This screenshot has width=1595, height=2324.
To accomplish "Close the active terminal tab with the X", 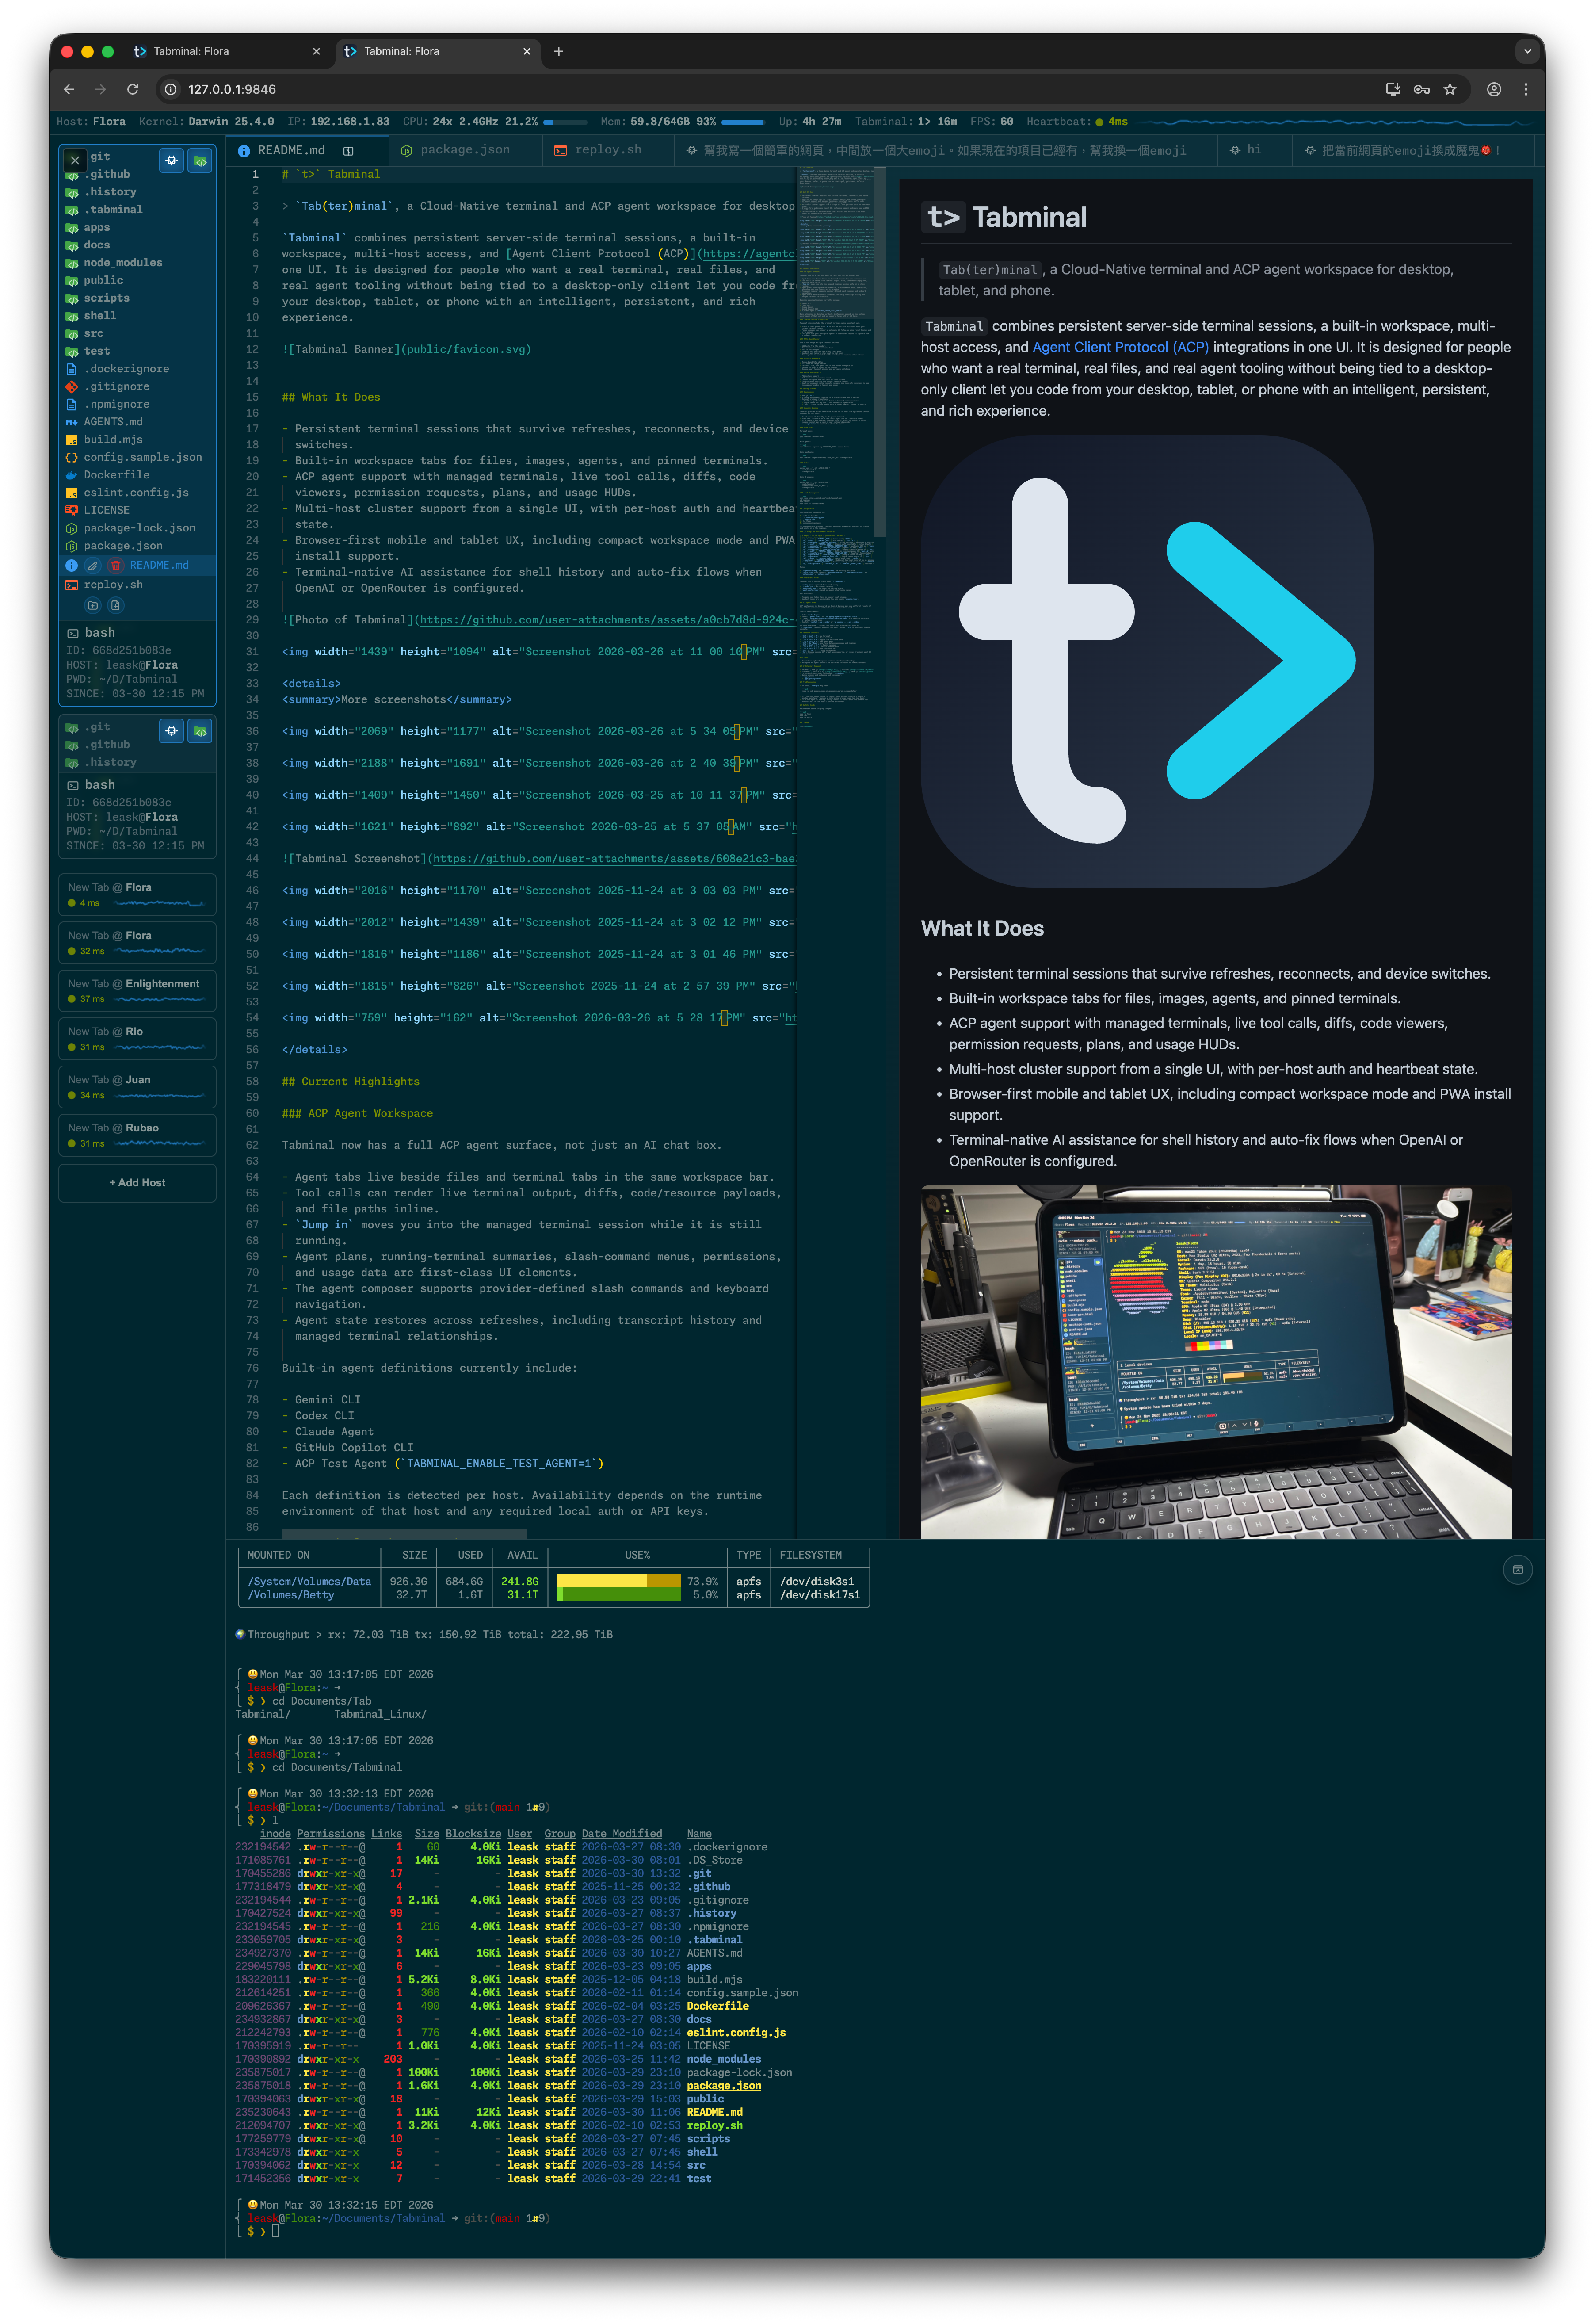I will tap(75, 160).
